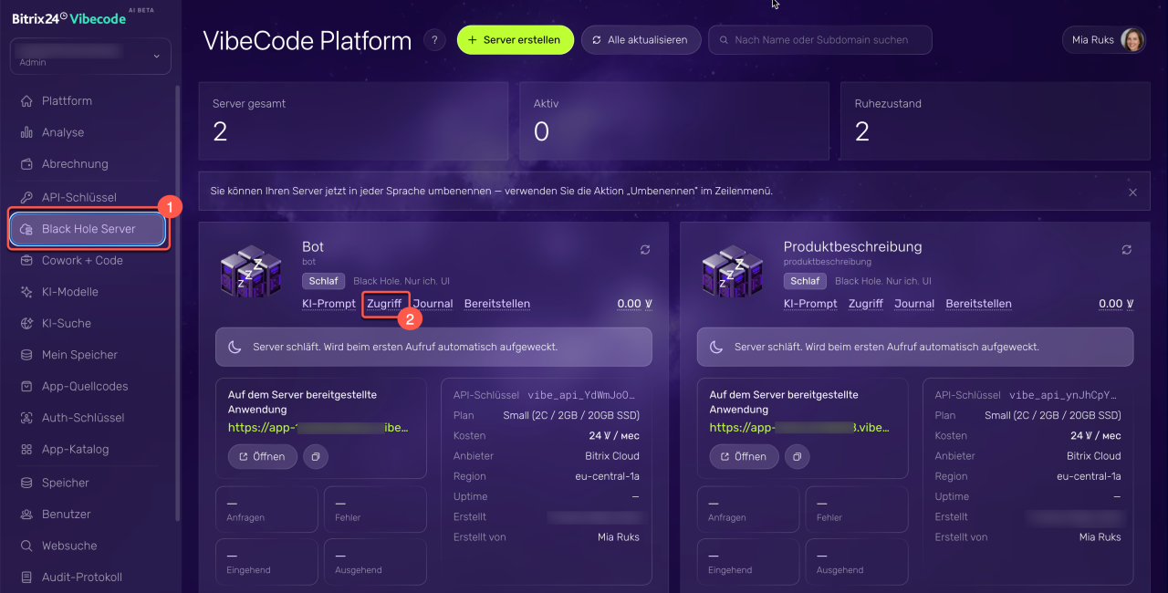This screenshot has height=593, width=1168.
Task: Refresh the Bot server card
Action: (x=645, y=249)
